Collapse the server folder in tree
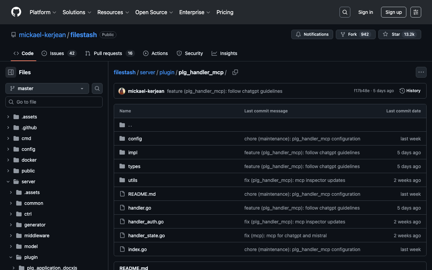Screen dimensions: 432x270 (x=8, y=182)
